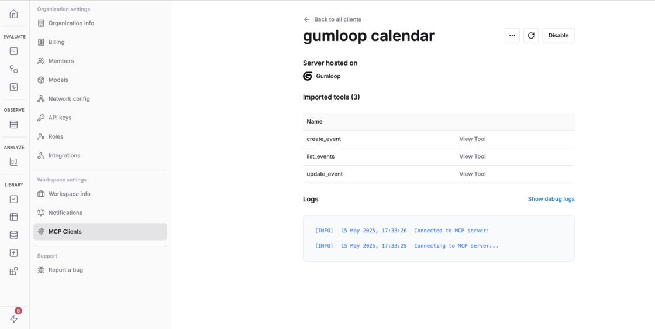The height and width of the screenshot is (329, 655).
Task: View Tool for update_event
Action: pyautogui.click(x=473, y=174)
